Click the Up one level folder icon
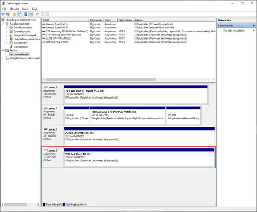 (14, 14)
